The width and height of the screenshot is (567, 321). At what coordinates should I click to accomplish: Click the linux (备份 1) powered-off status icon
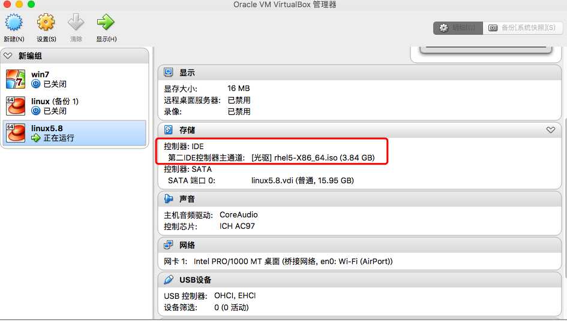click(36, 111)
